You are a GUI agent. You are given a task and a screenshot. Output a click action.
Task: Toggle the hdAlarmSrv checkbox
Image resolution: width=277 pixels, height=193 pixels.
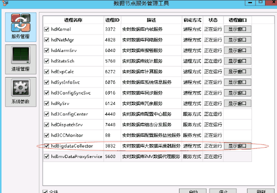tap(46, 50)
